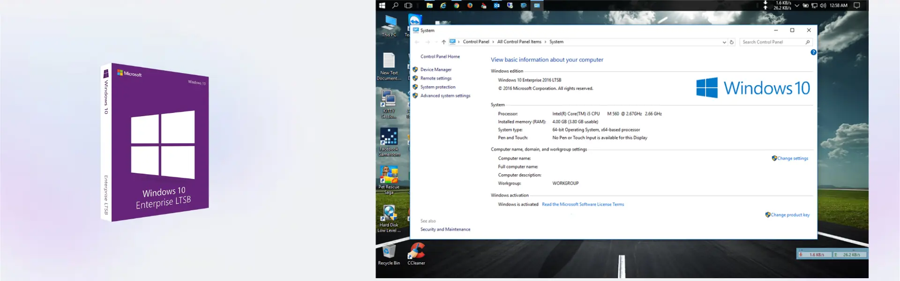Click the WORKGROUP value

(x=565, y=183)
